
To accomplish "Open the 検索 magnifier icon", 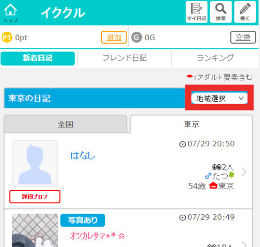I will coord(220,12).
